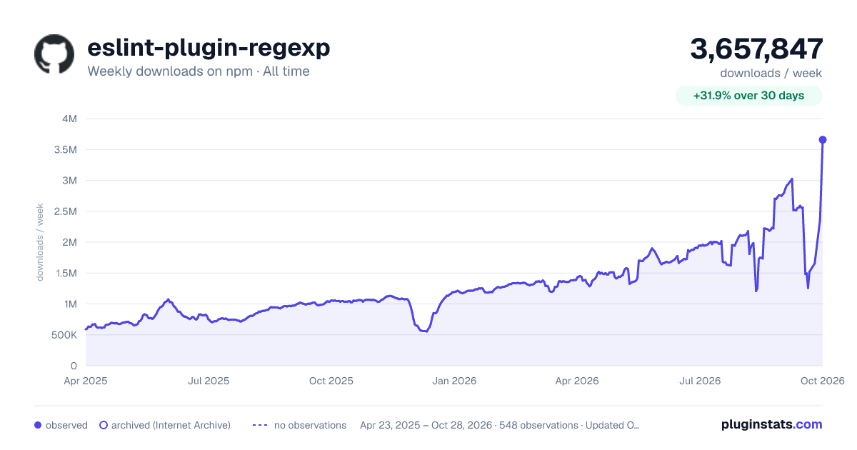The image size is (857, 450).
Task: Click the date range and observations text
Action: point(500,425)
